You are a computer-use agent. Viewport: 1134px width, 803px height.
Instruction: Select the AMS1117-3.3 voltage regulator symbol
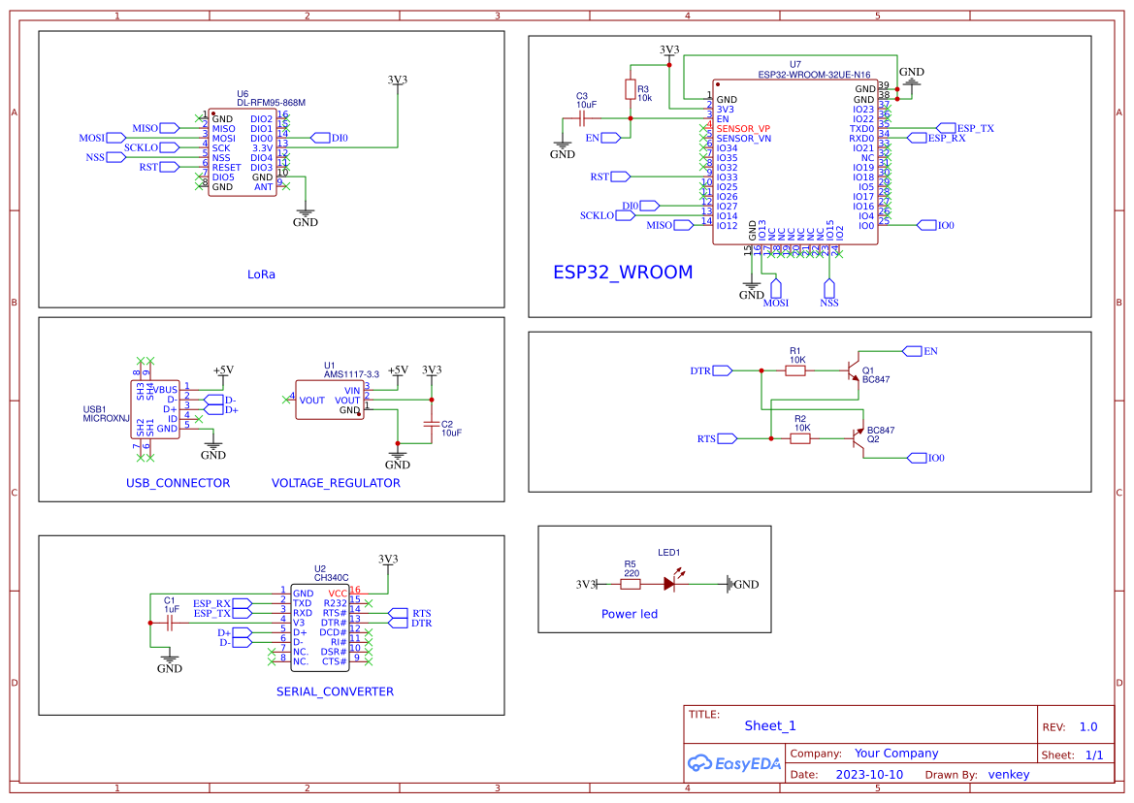coord(330,398)
